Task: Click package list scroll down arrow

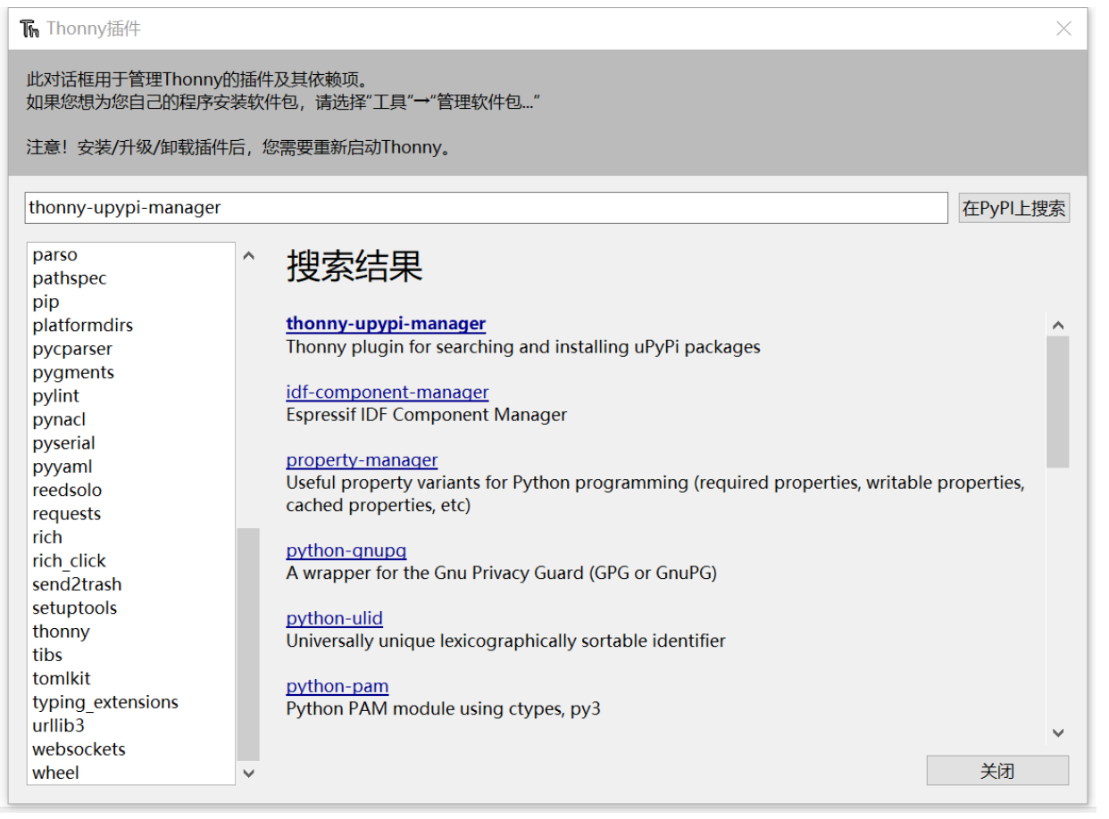Action: click(248, 773)
